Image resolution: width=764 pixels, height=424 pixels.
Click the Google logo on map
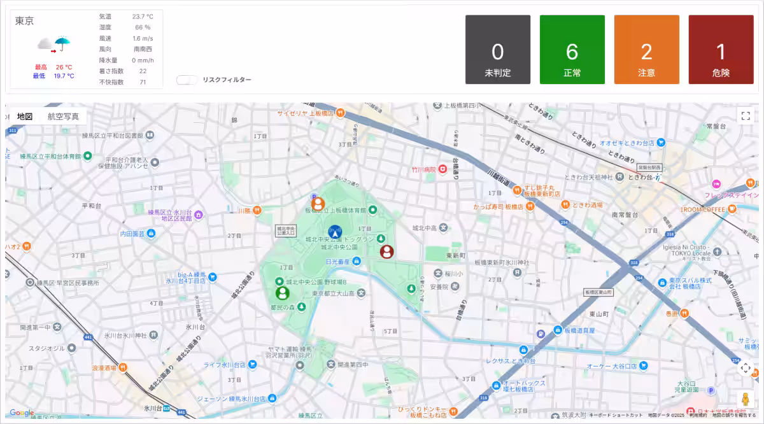coord(22,413)
